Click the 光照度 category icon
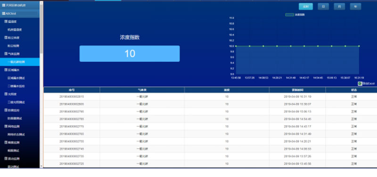 click(6, 94)
